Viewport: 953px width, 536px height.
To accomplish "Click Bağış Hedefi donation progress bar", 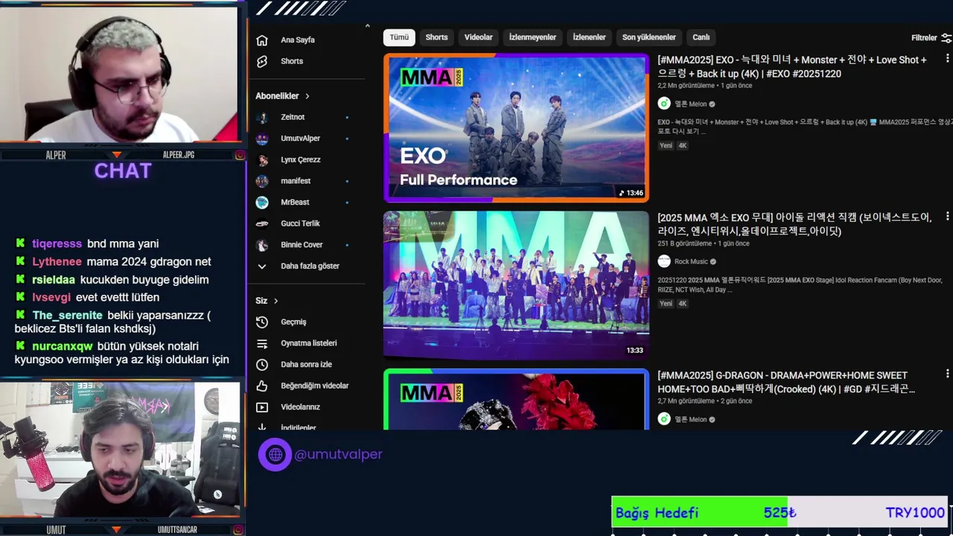I will tap(780, 512).
